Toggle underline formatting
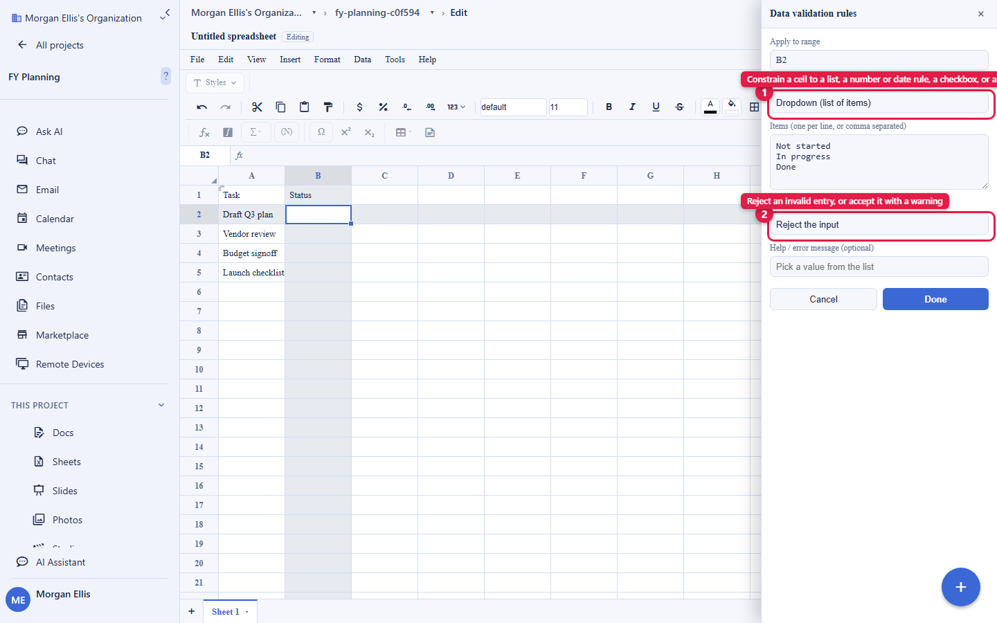Image resolution: width=997 pixels, height=623 pixels. (656, 107)
